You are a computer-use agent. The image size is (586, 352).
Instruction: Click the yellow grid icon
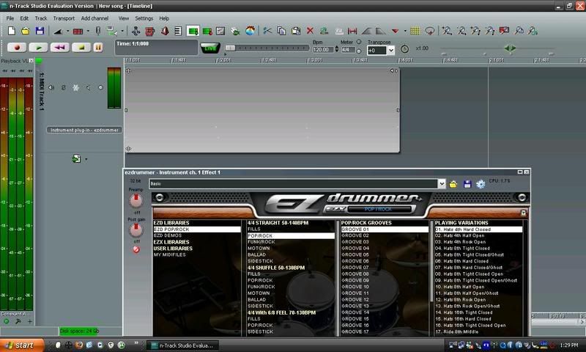click(415, 31)
